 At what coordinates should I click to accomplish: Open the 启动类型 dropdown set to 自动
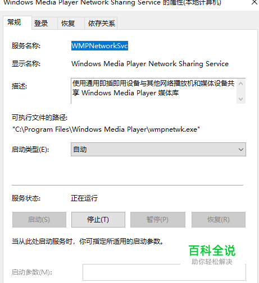[158, 150]
